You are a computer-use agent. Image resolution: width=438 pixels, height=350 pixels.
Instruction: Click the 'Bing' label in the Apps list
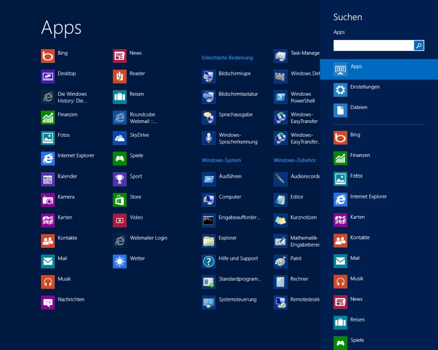[x=62, y=53]
